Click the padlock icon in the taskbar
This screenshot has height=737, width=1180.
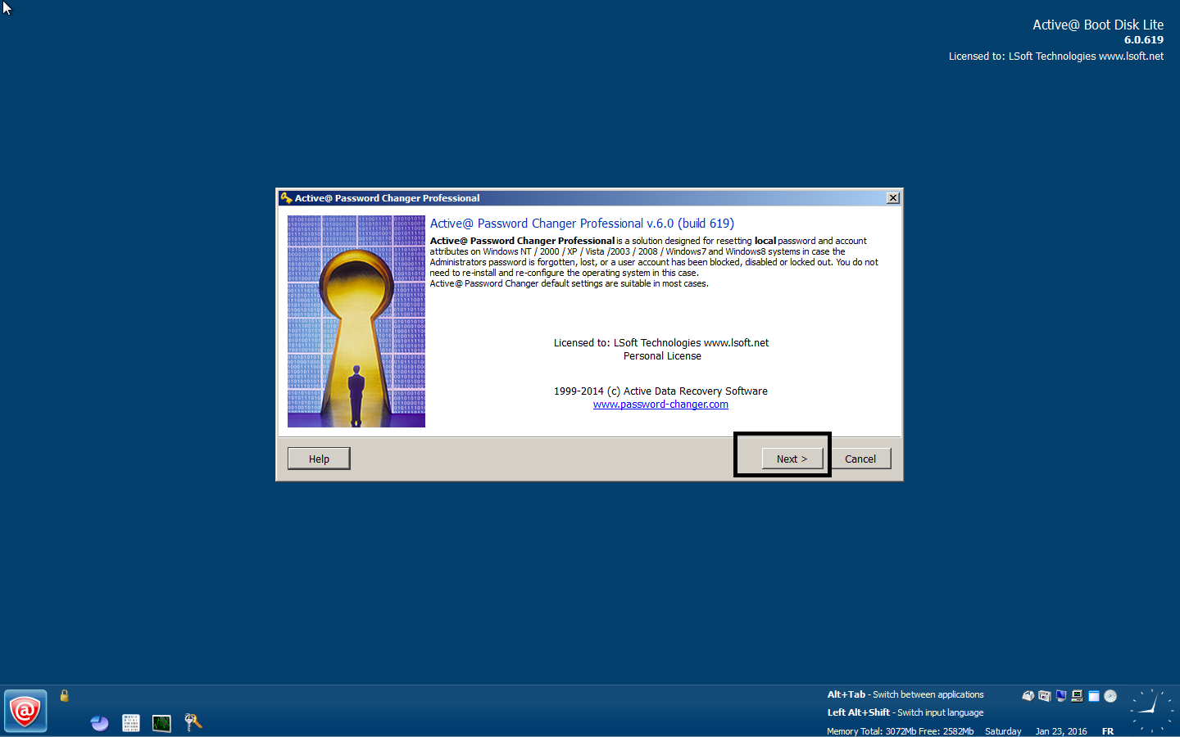point(64,696)
